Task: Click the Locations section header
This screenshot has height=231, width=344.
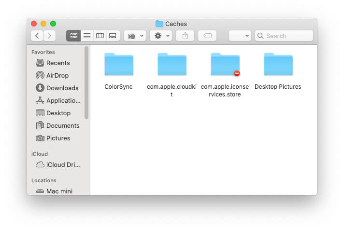Action: click(44, 180)
